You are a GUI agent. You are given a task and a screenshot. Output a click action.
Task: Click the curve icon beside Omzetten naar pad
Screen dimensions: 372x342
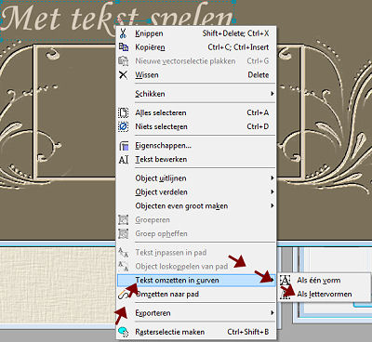pos(123,295)
